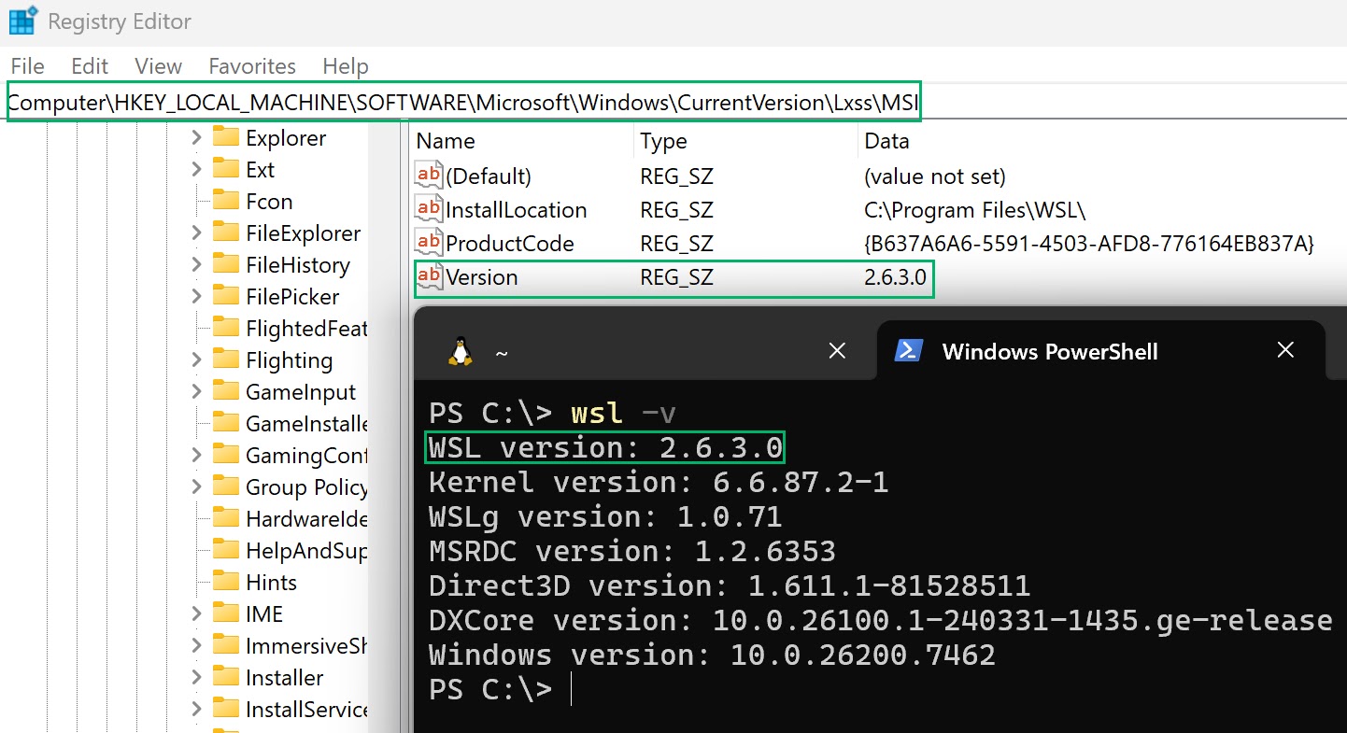This screenshot has width=1347, height=733.
Task: Switch to the Windows PowerShell tab
Action: point(1049,351)
